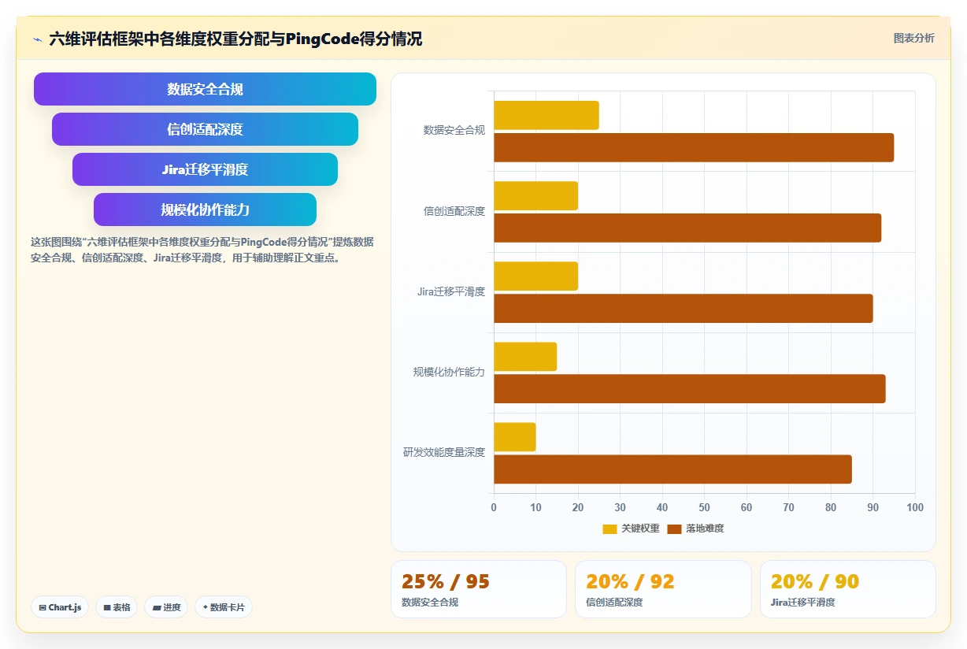The image size is (967, 649).
Task: Click Jira迁移平滑度 brown difficulty bar
Action: click(x=684, y=308)
